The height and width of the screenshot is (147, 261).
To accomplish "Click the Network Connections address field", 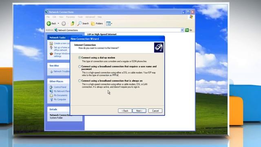I will click(x=117, y=30).
